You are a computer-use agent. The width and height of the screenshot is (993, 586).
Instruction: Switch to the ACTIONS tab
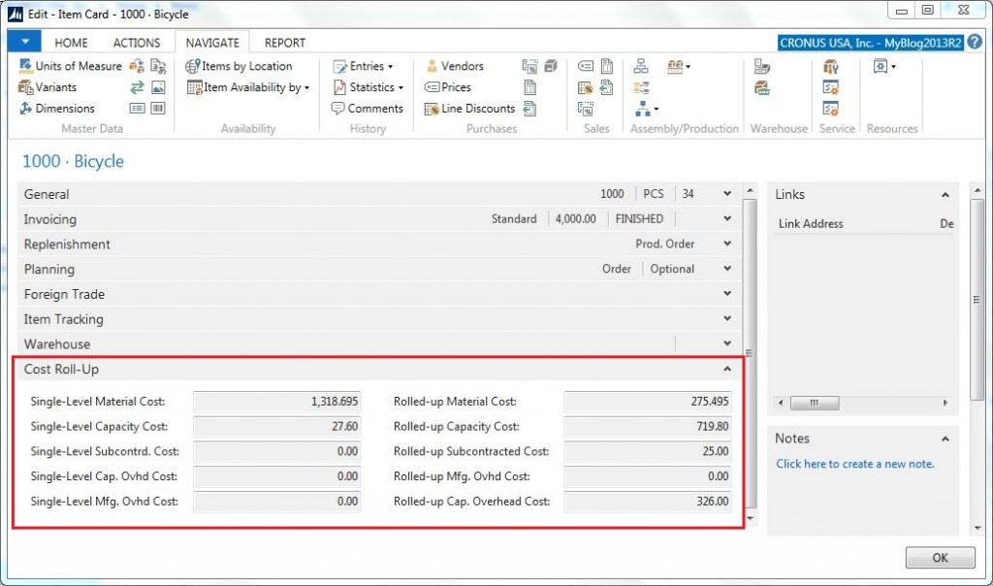click(x=137, y=43)
